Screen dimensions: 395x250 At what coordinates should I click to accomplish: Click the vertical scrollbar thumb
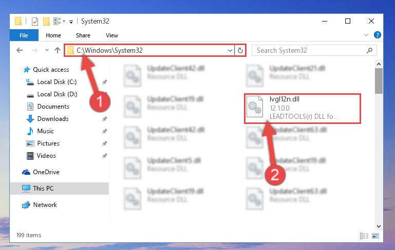tap(379, 81)
